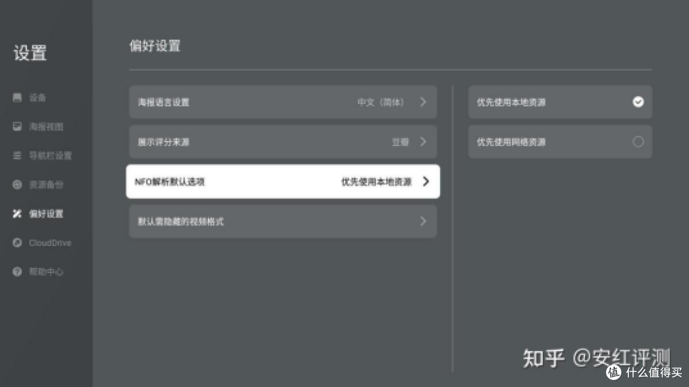Switch to 海报视图 settings section
Viewport: 689px width, 387px height.
(x=46, y=126)
